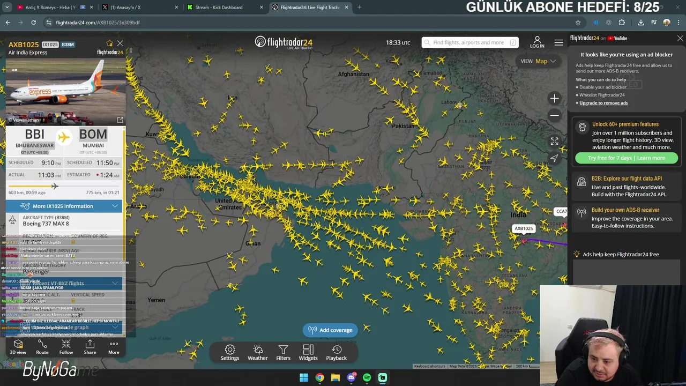Expand More IX1025 information
Viewport: 686px width, 386px height.
point(64,206)
